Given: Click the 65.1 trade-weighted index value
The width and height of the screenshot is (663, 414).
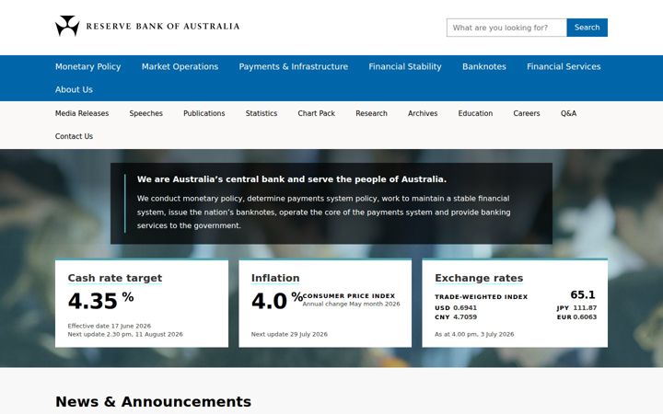Looking at the screenshot, I should coord(583,294).
